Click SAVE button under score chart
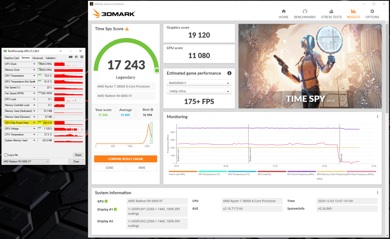The width and height of the screenshot is (390, 239). [142, 168]
